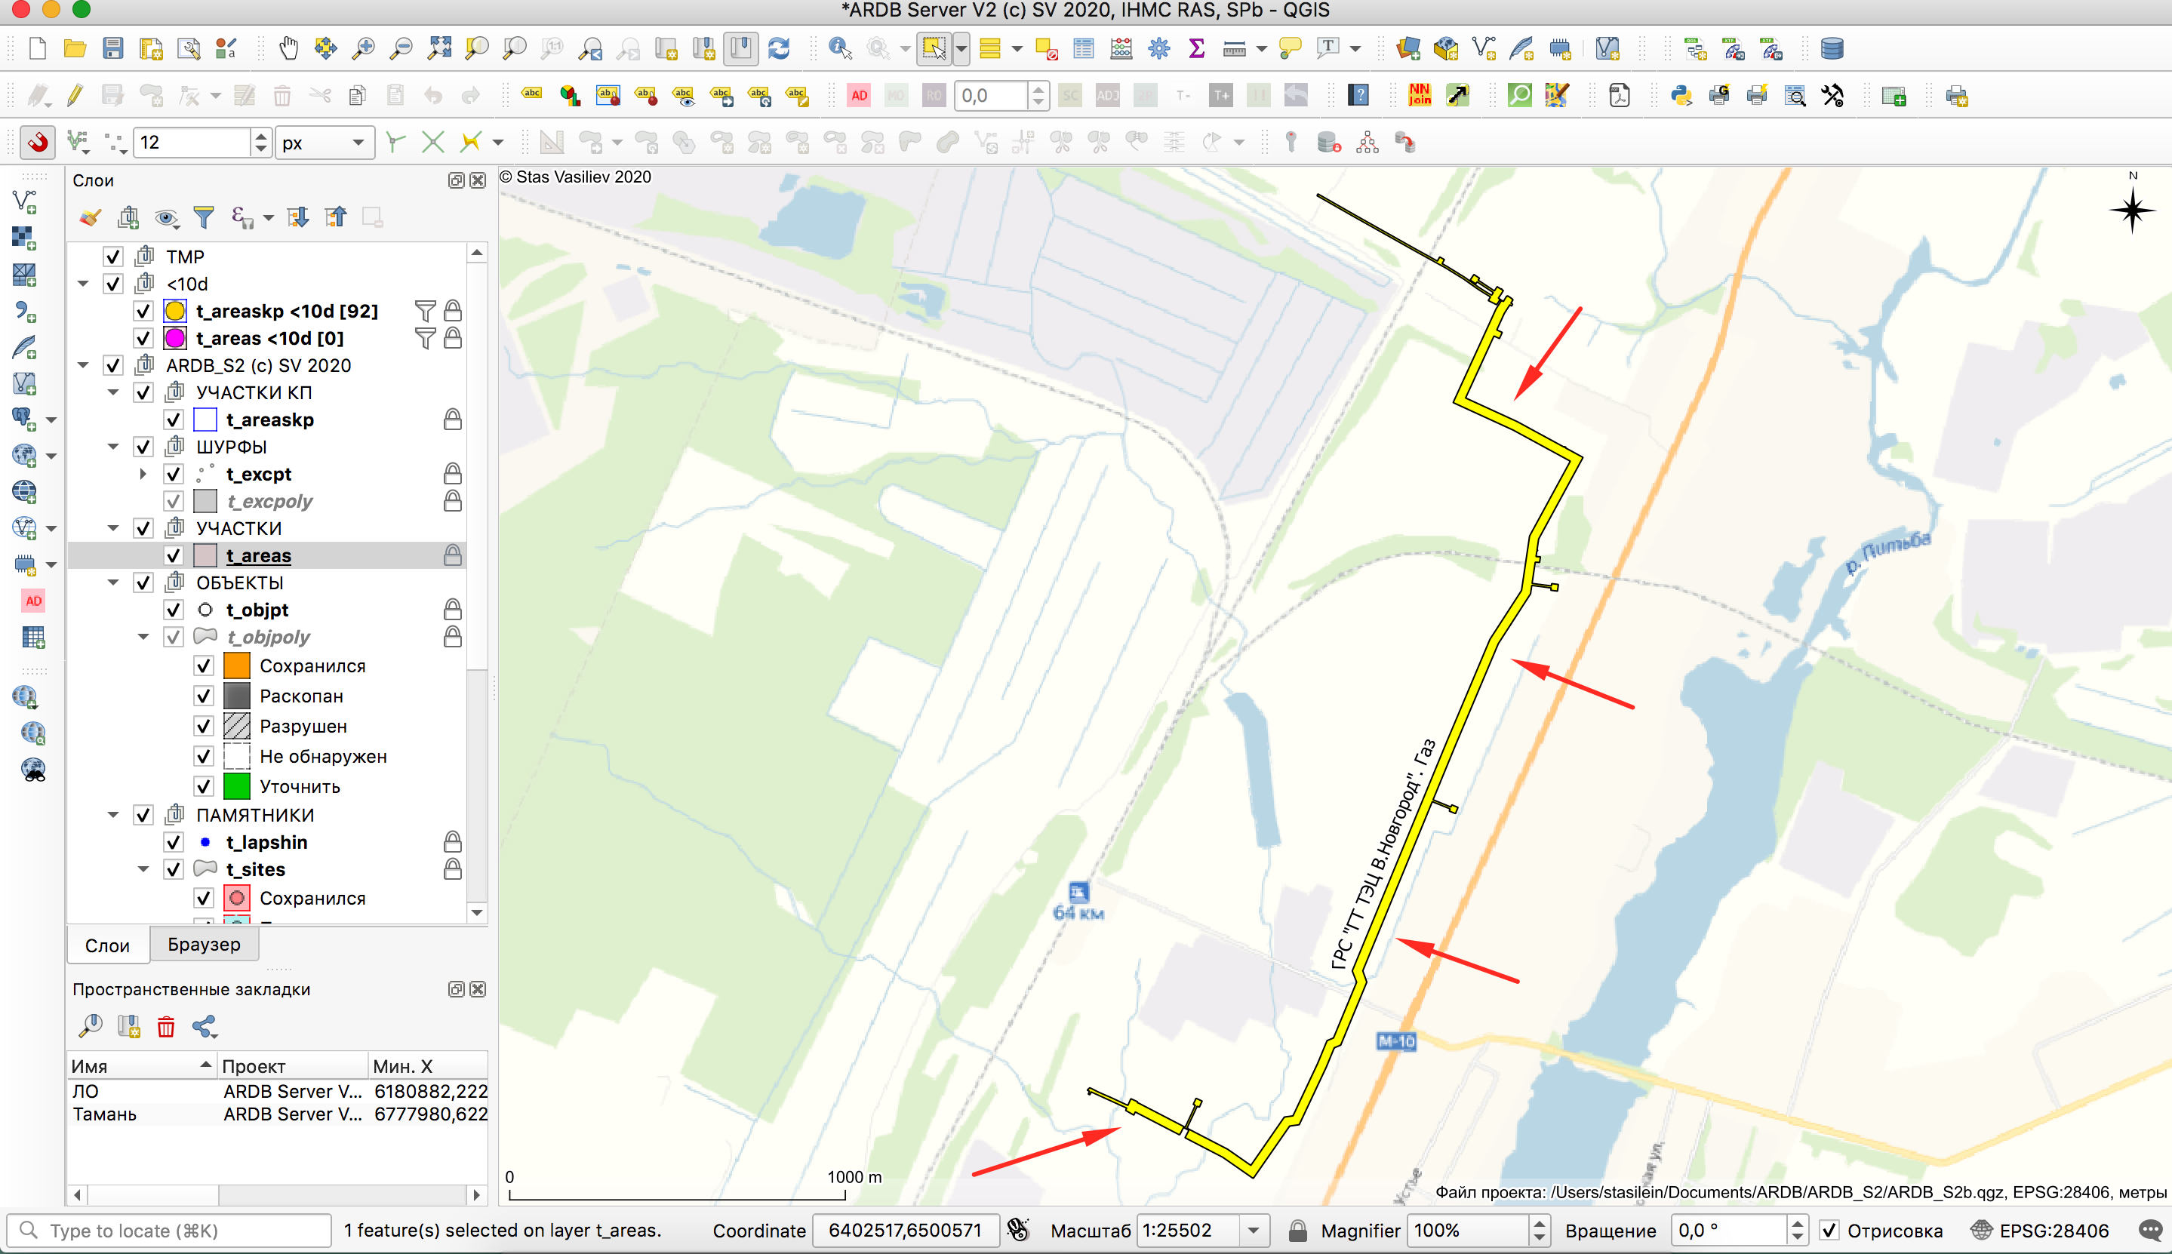
Task: Uncheck the t_excpt layer checkbox
Action: pos(173,474)
